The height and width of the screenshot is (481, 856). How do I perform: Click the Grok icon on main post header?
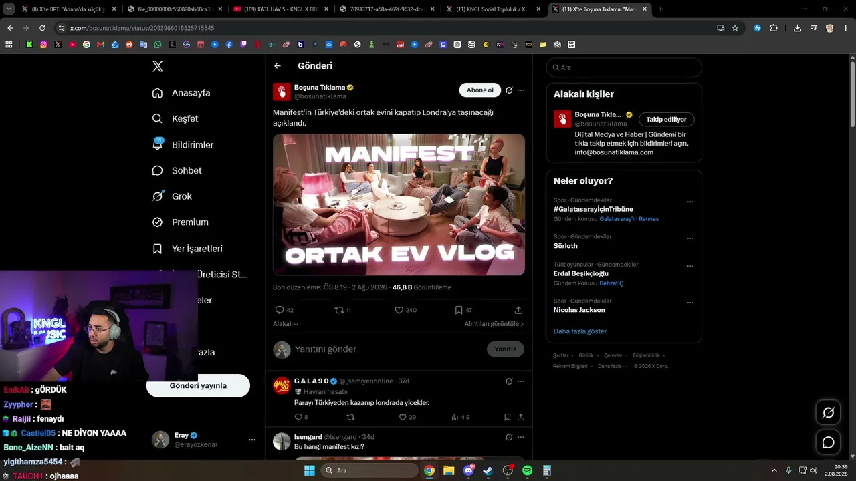[509, 90]
